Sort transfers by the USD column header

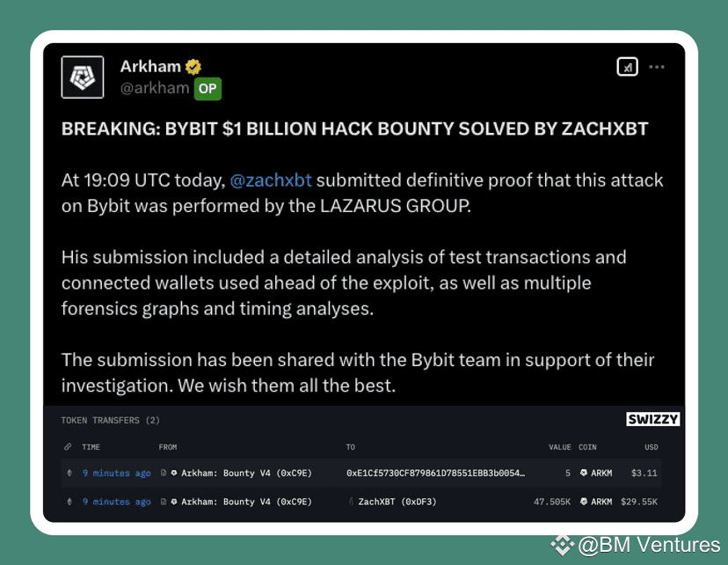pos(651,447)
